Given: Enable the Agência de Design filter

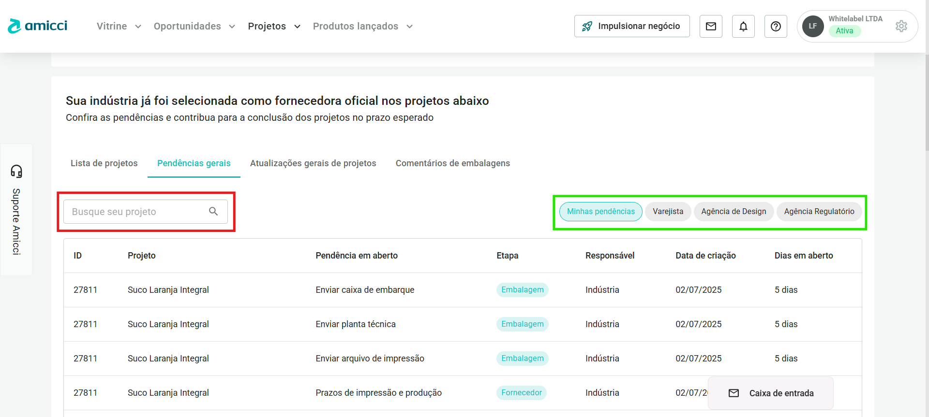Looking at the screenshot, I should [x=734, y=212].
